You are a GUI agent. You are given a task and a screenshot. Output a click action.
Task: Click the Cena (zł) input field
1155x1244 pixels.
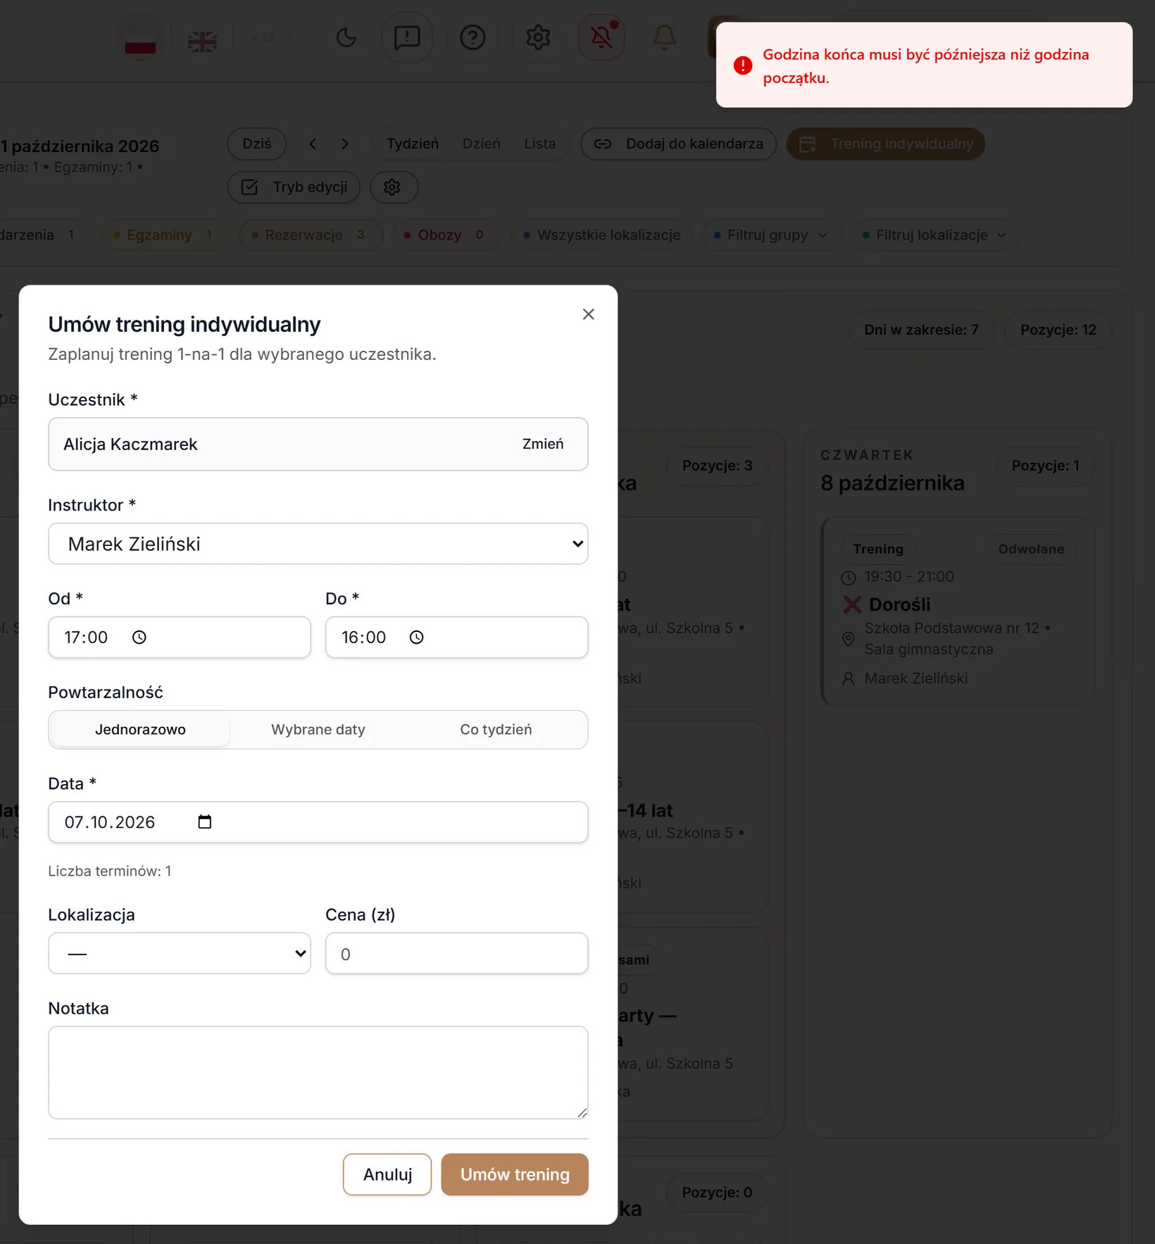[457, 954]
